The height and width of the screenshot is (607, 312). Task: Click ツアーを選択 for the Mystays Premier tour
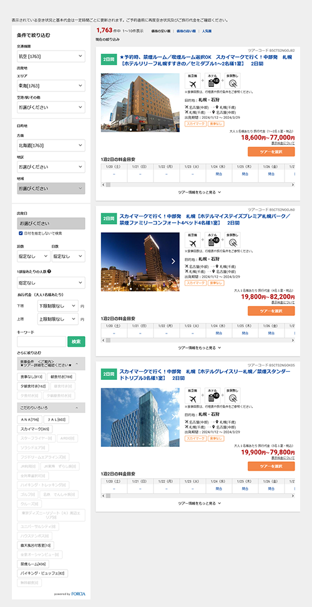[271, 311]
